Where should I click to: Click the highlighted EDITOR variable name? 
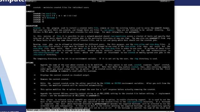click(x=117, y=83)
